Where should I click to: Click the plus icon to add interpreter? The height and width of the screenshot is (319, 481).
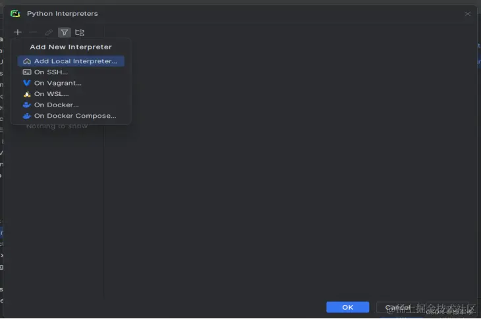pos(18,32)
